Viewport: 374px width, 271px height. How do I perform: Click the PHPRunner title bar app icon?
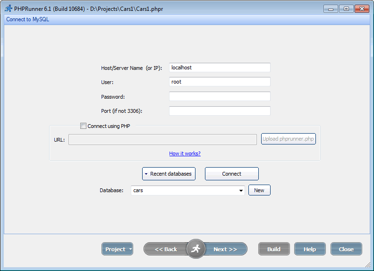(x=8, y=8)
